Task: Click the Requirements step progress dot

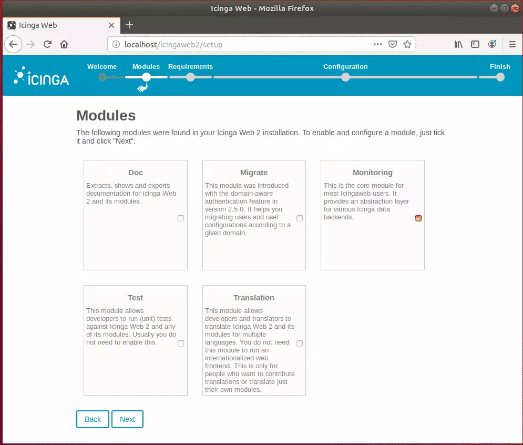Action: (x=190, y=77)
